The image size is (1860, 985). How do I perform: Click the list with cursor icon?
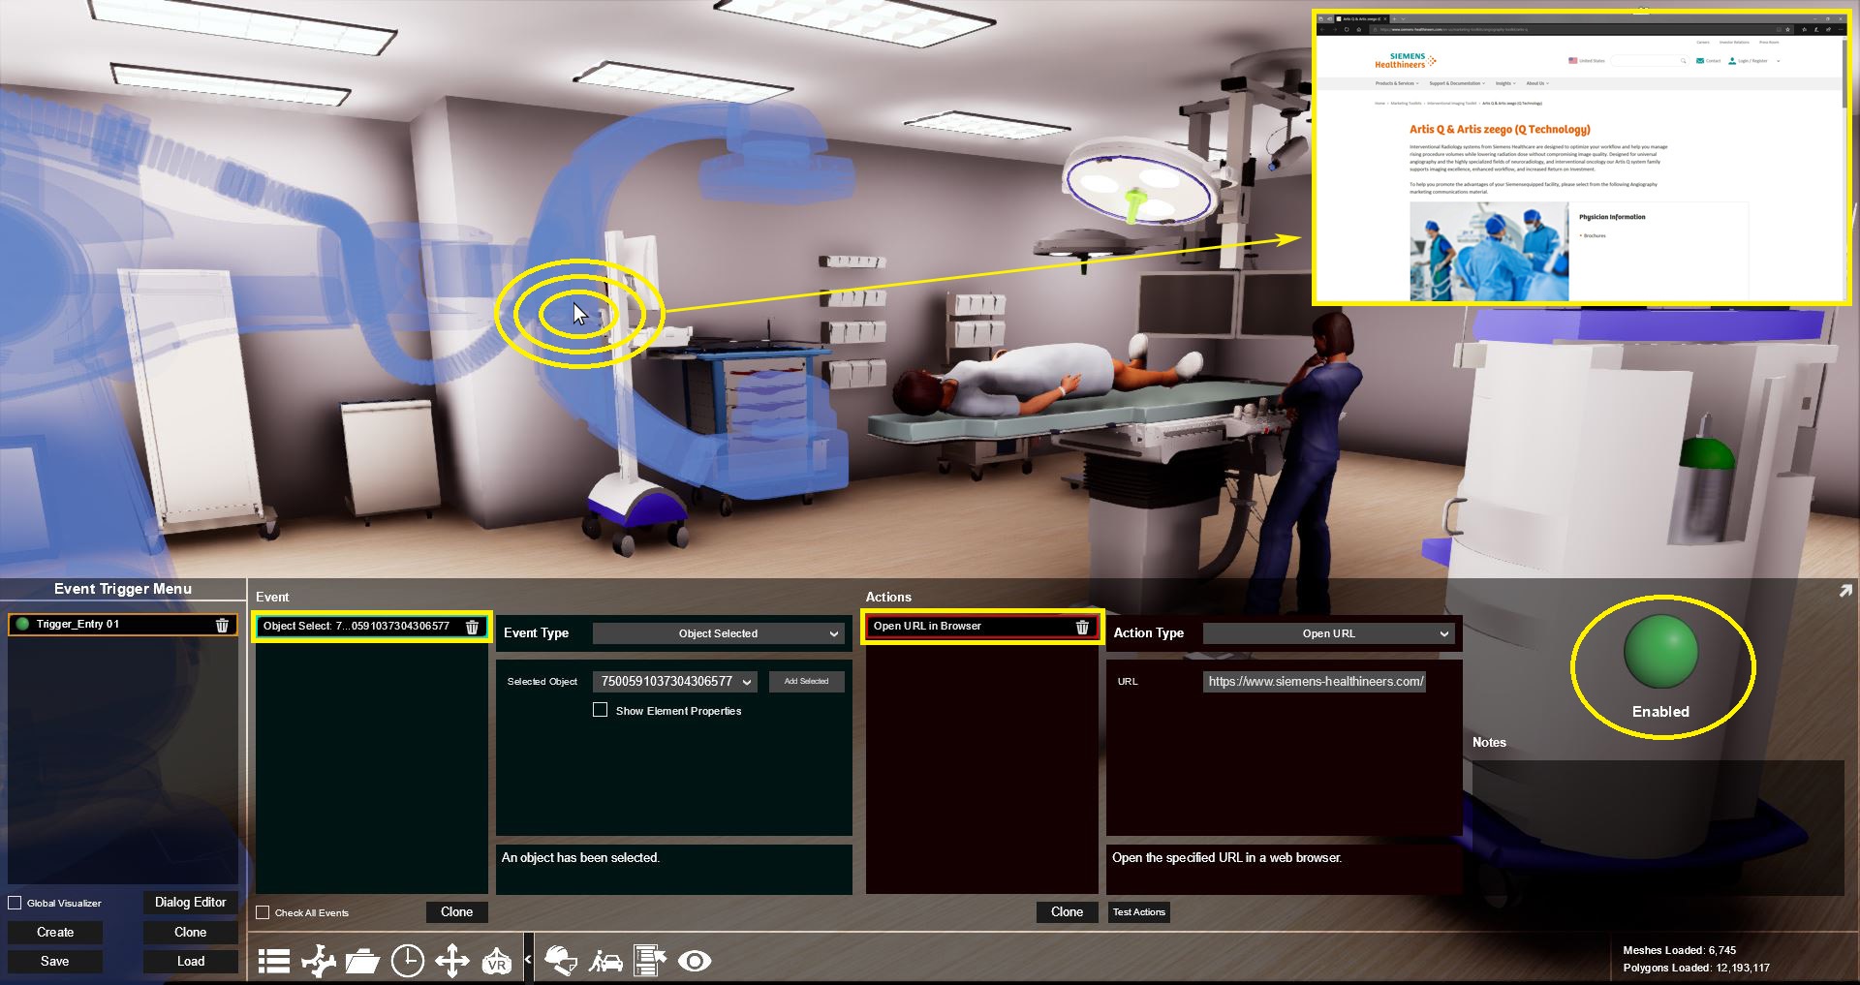[650, 961]
